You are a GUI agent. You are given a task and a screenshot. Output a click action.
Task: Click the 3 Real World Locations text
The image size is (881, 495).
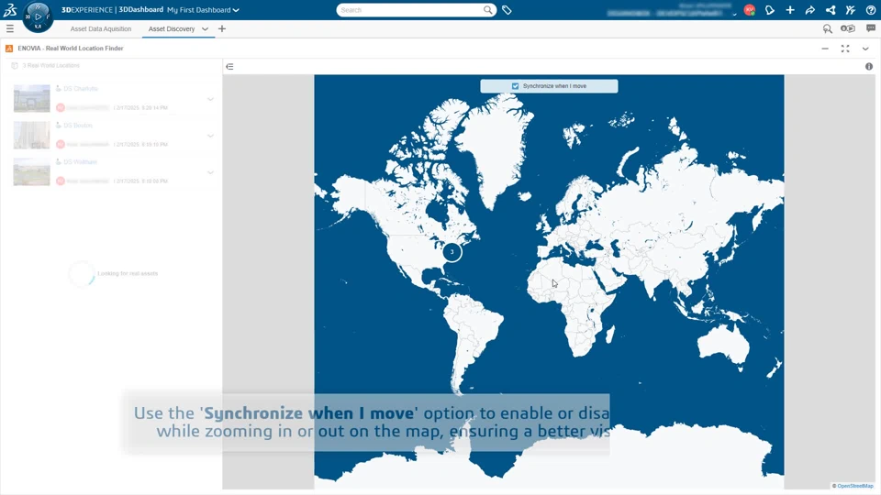pos(51,66)
